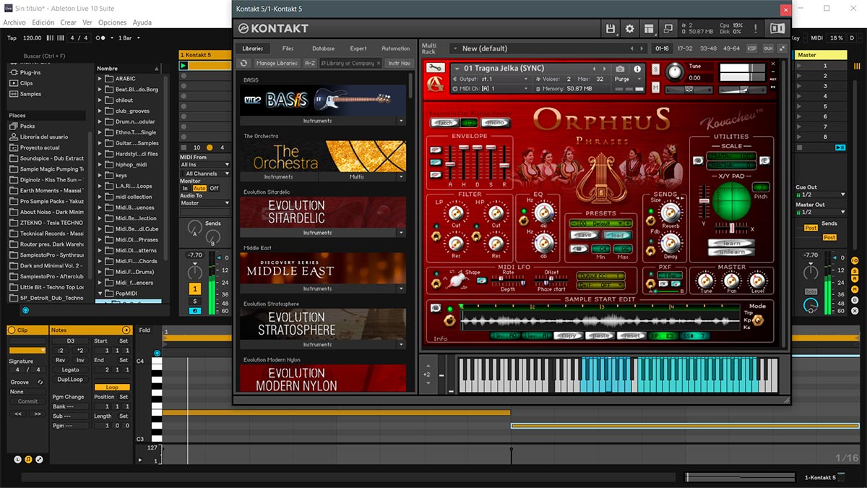Select previous instrument arrow in header
Image resolution: width=867 pixels, height=488 pixels.
coord(595,69)
